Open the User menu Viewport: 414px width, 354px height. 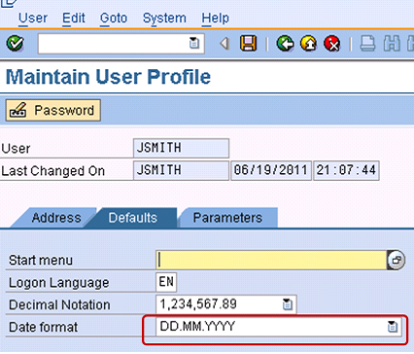(x=33, y=18)
